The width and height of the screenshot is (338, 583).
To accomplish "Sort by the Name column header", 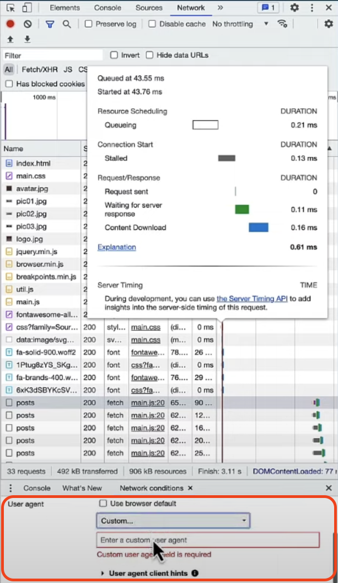I will click(40, 149).
